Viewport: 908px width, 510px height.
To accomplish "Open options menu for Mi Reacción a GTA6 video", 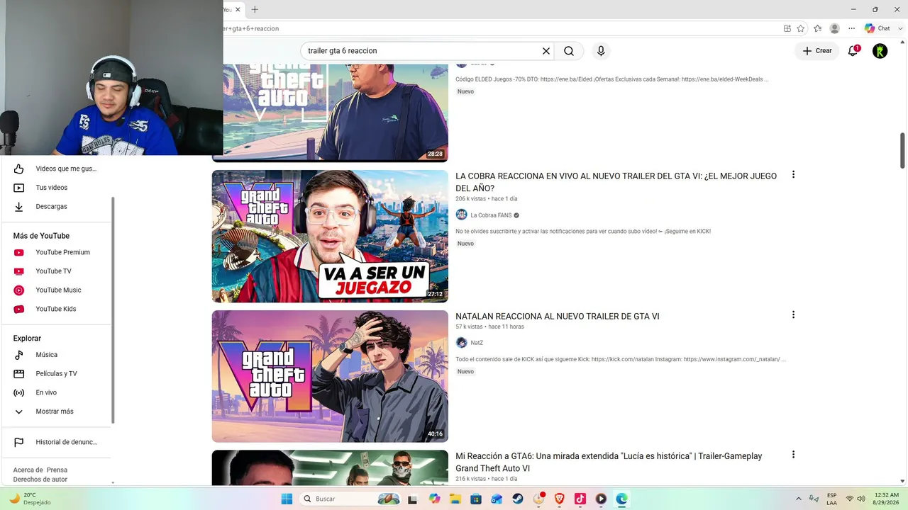I will click(x=793, y=455).
